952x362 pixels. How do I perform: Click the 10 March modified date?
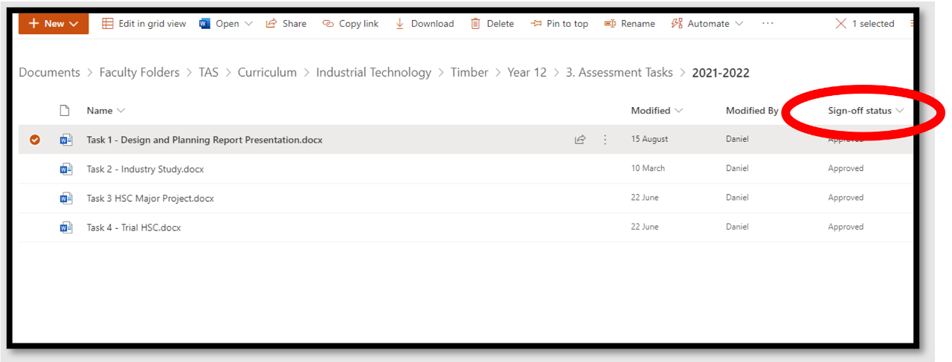click(x=648, y=168)
